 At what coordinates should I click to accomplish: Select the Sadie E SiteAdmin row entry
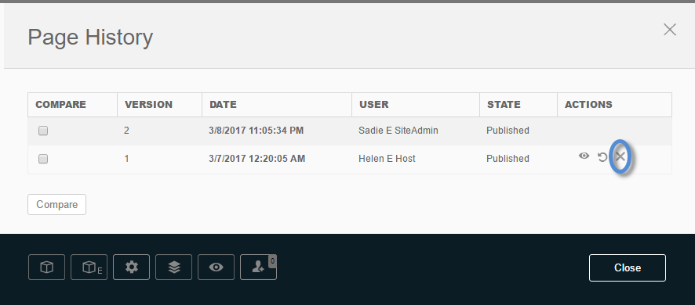click(x=398, y=131)
